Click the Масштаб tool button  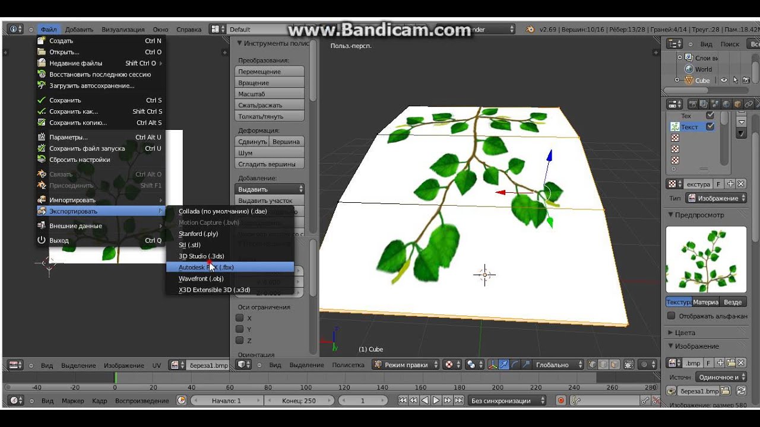270,94
